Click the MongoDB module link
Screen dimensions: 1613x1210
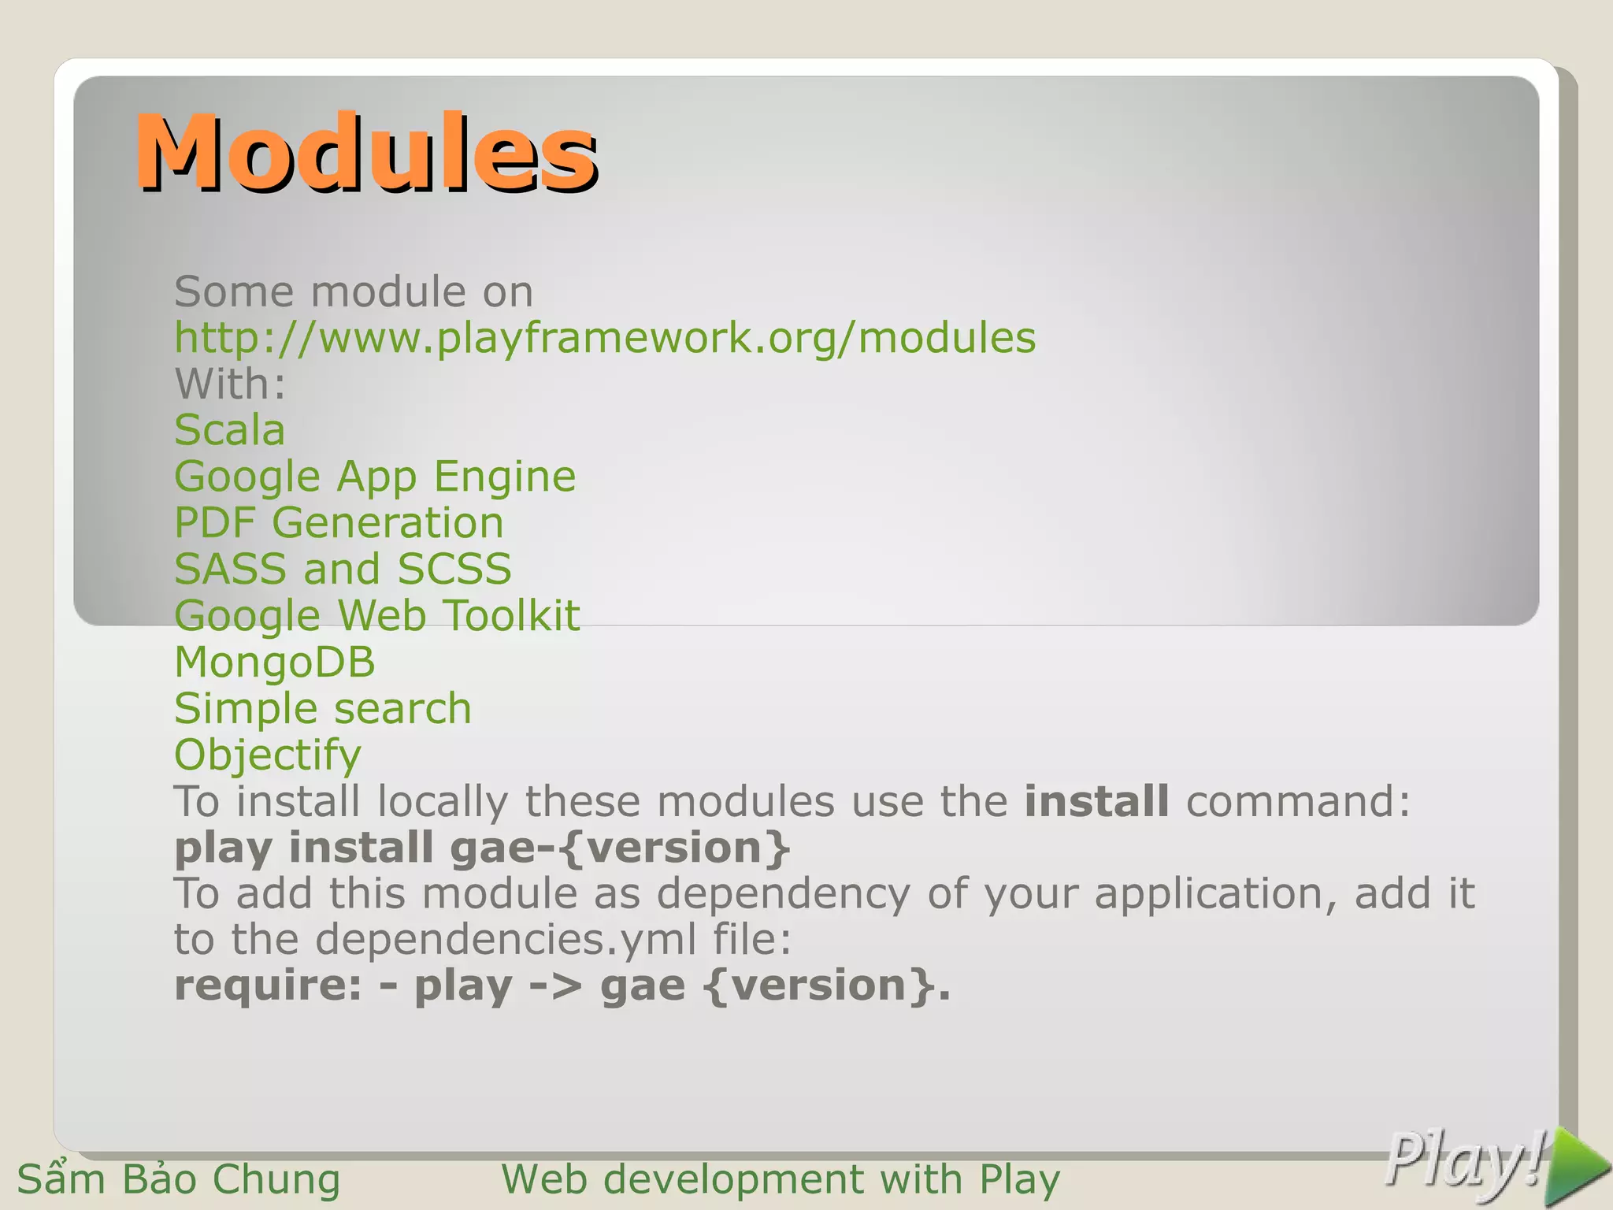coord(275,663)
